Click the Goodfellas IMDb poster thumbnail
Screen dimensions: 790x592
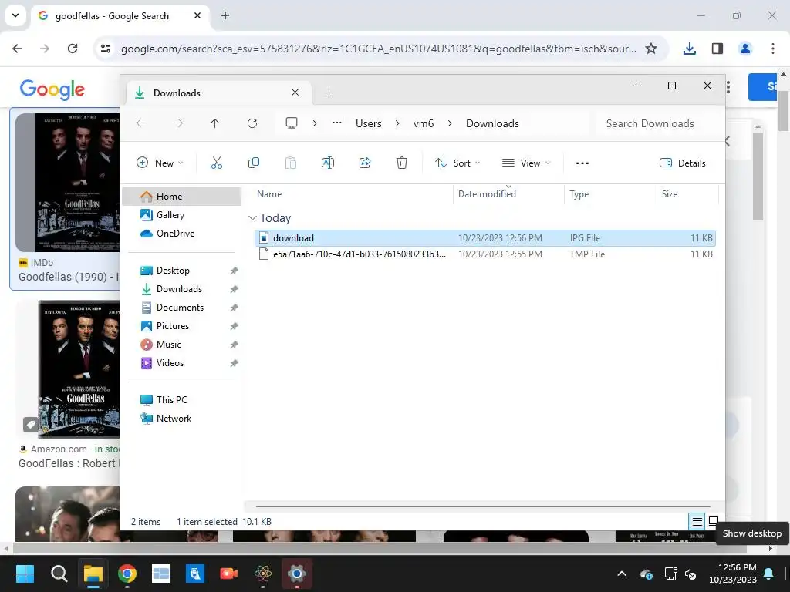click(x=68, y=182)
